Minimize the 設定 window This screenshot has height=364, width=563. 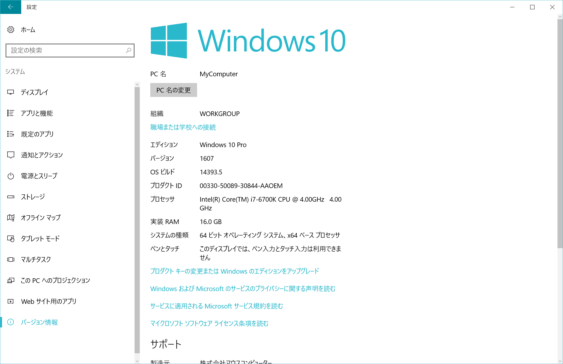tap(512, 7)
